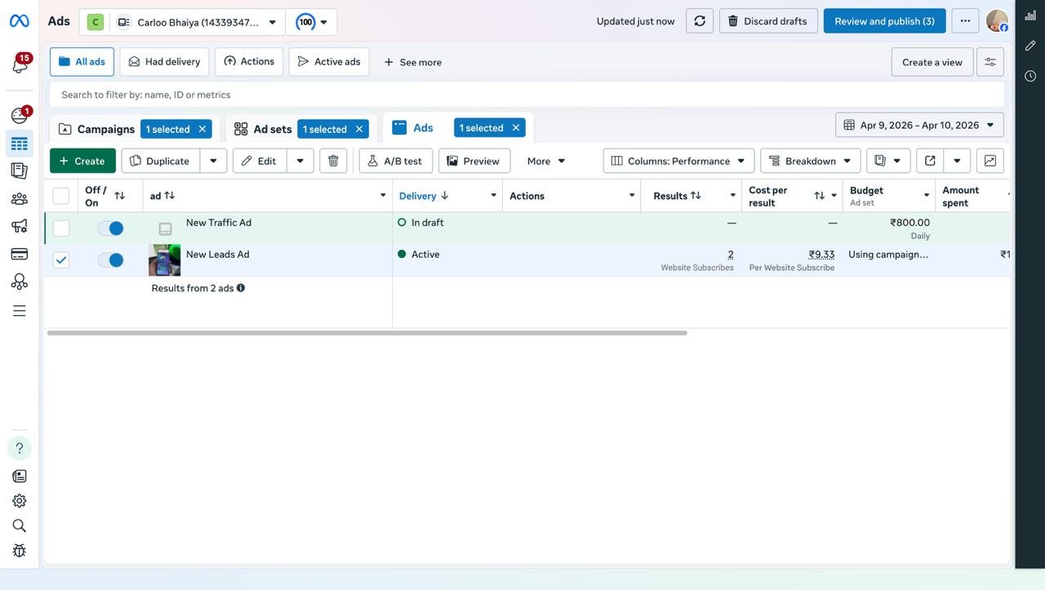Expand Edit options arrow
The height and width of the screenshot is (590, 1045).
(300, 161)
